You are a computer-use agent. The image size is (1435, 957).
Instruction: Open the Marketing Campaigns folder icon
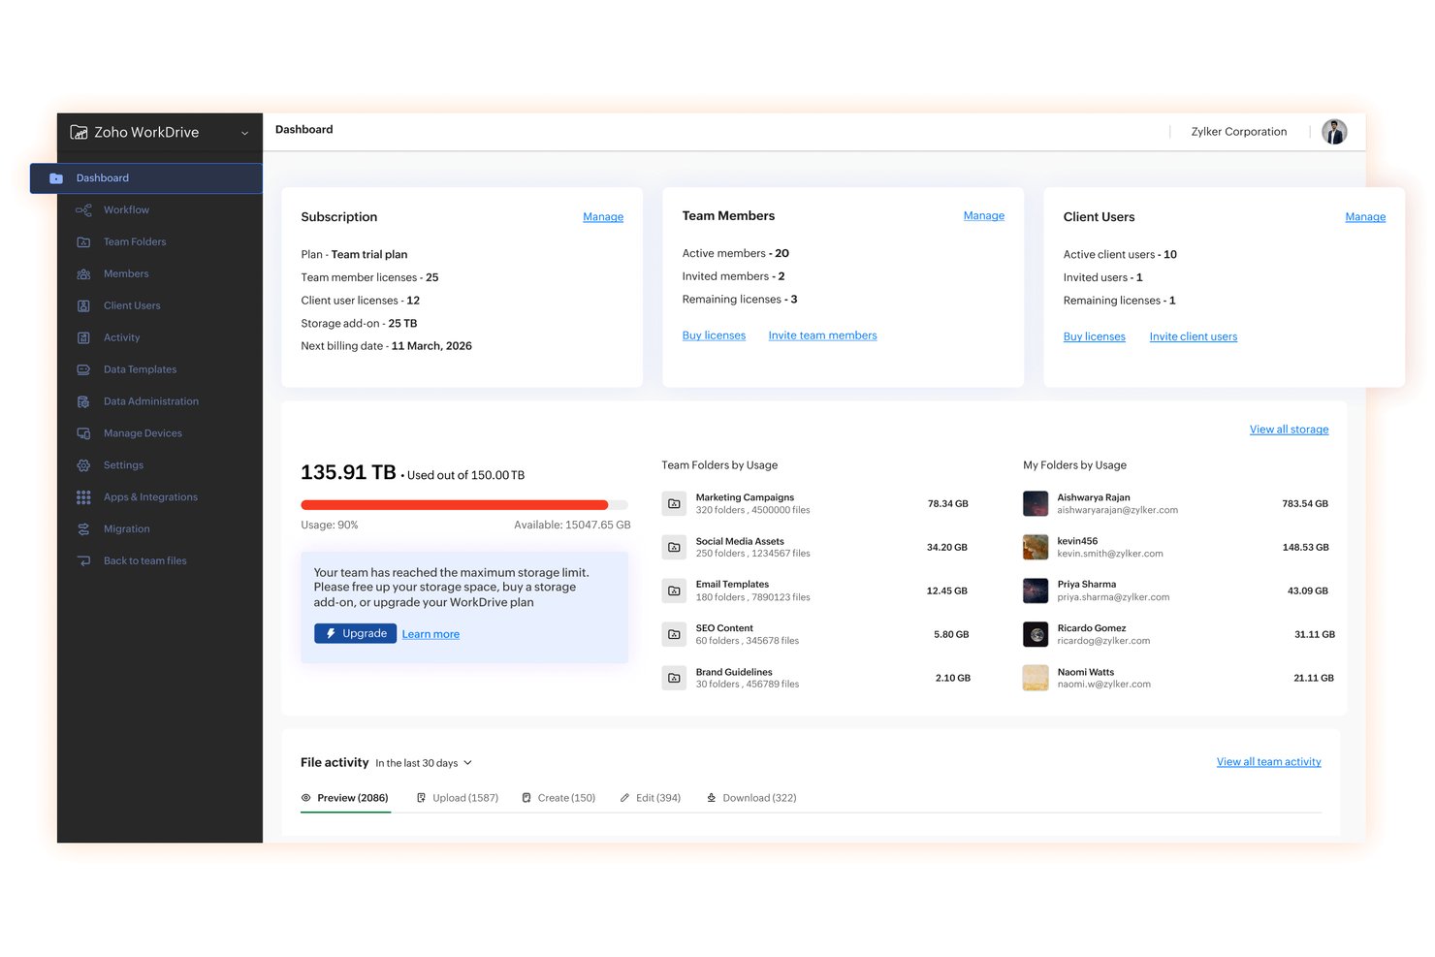tap(674, 503)
